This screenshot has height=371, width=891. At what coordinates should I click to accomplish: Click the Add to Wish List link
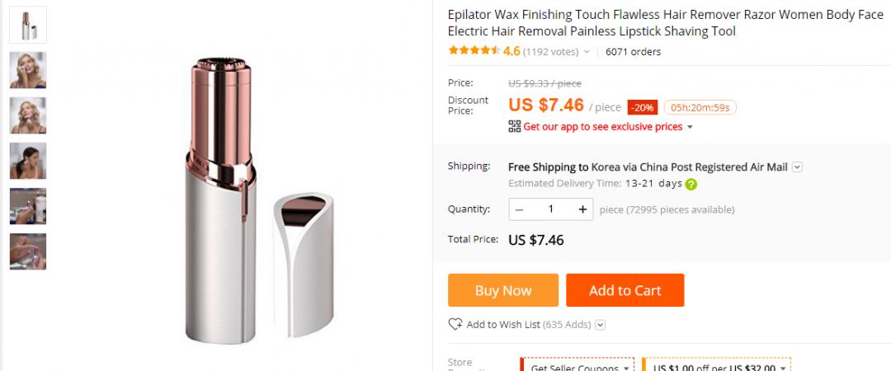click(x=503, y=324)
